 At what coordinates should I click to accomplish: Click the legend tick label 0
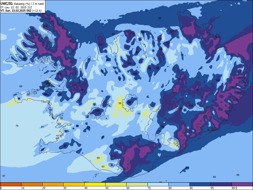point(1,188)
